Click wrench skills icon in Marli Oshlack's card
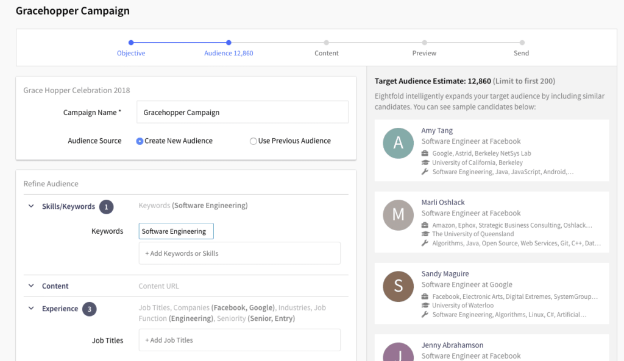This screenshot has width=624, height=361. (425, 243)
